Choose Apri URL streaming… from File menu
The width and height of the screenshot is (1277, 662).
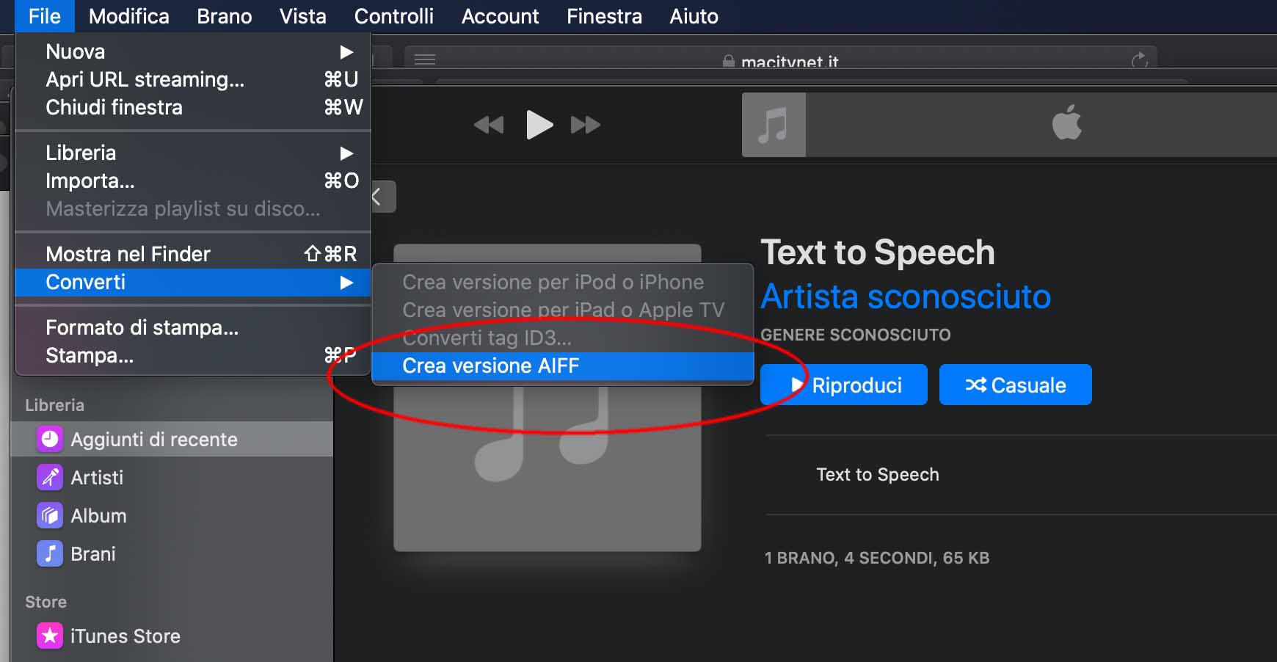coord(193,79)
